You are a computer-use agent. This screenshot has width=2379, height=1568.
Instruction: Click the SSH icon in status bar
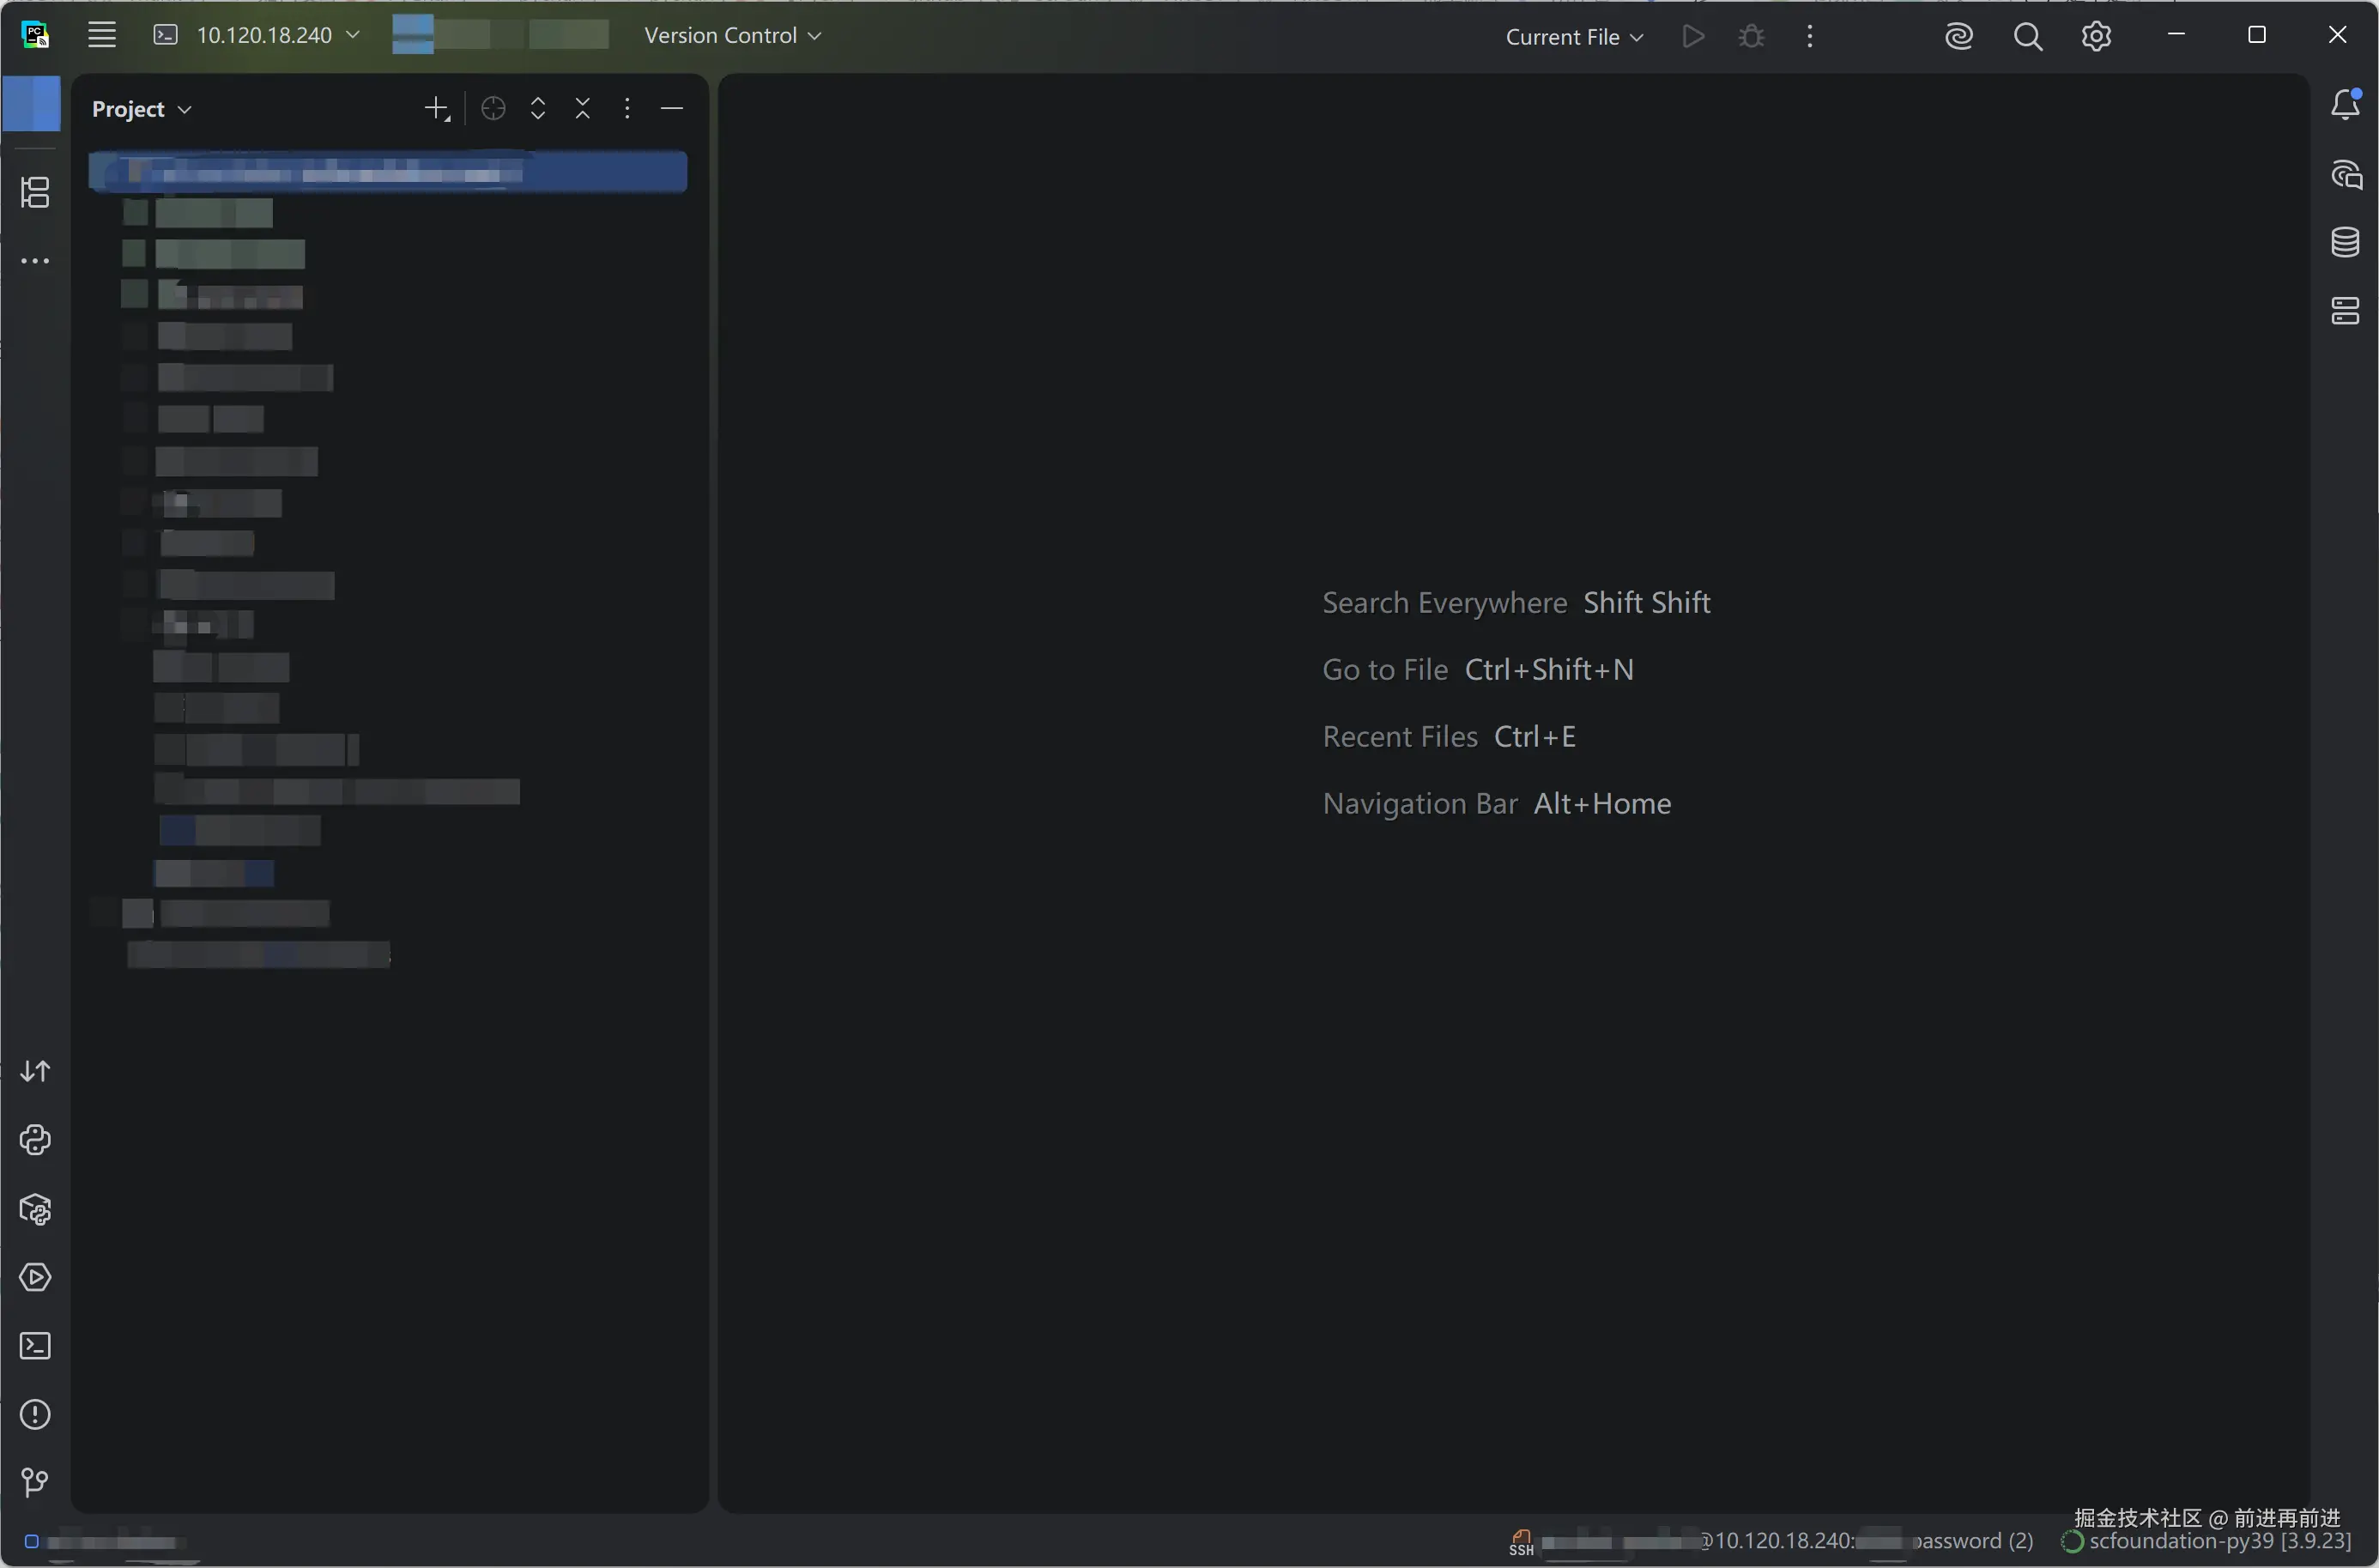pos(1521,1542)
